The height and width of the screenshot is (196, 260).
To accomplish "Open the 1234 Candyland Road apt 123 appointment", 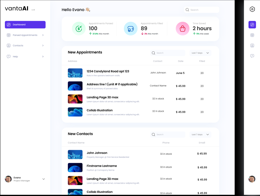I will click(x=108, y=71).
